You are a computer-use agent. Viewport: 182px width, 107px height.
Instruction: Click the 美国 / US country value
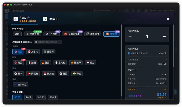(x=162, y=64)
